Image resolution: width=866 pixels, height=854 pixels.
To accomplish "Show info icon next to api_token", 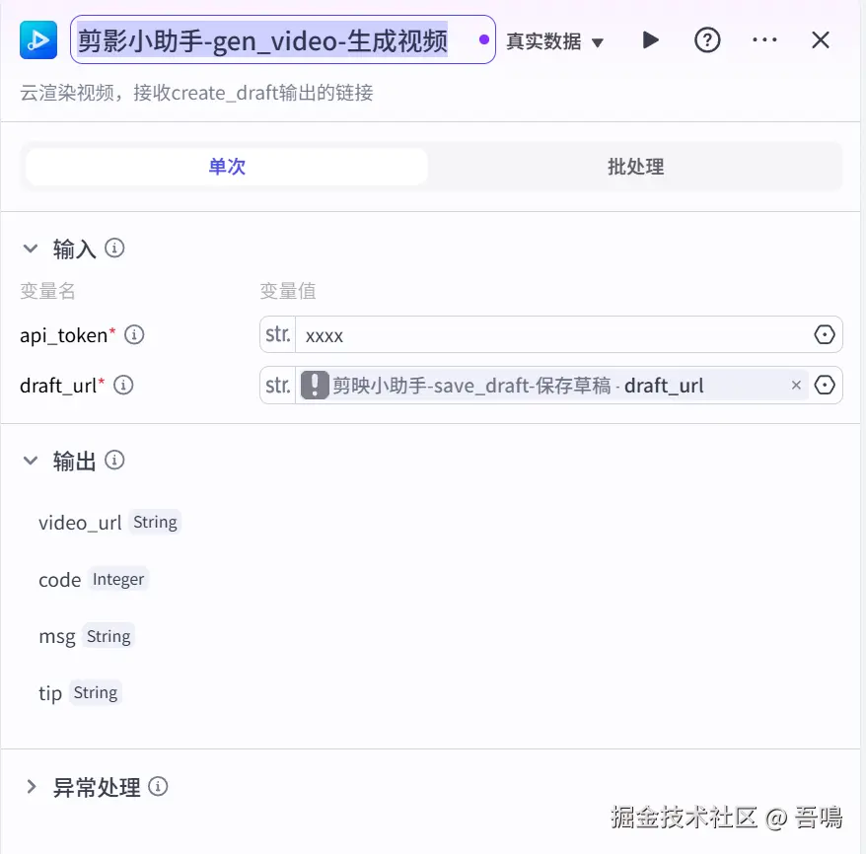I will tap(134, 334).
